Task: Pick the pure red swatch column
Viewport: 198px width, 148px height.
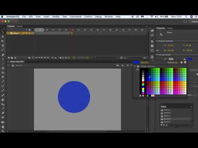Action: [x=143, y=82]
